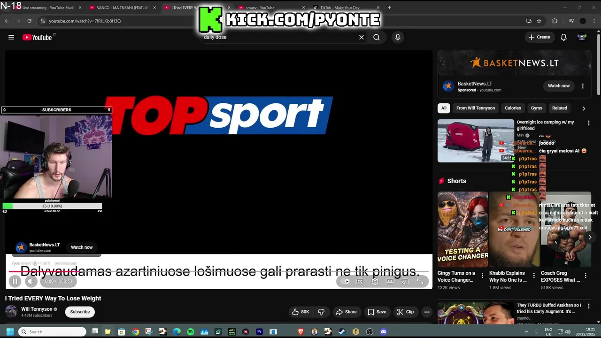Screen dimensions: 601x338
Task: Subscribe to Will Tennyson
Action: [x=80, y=312]
